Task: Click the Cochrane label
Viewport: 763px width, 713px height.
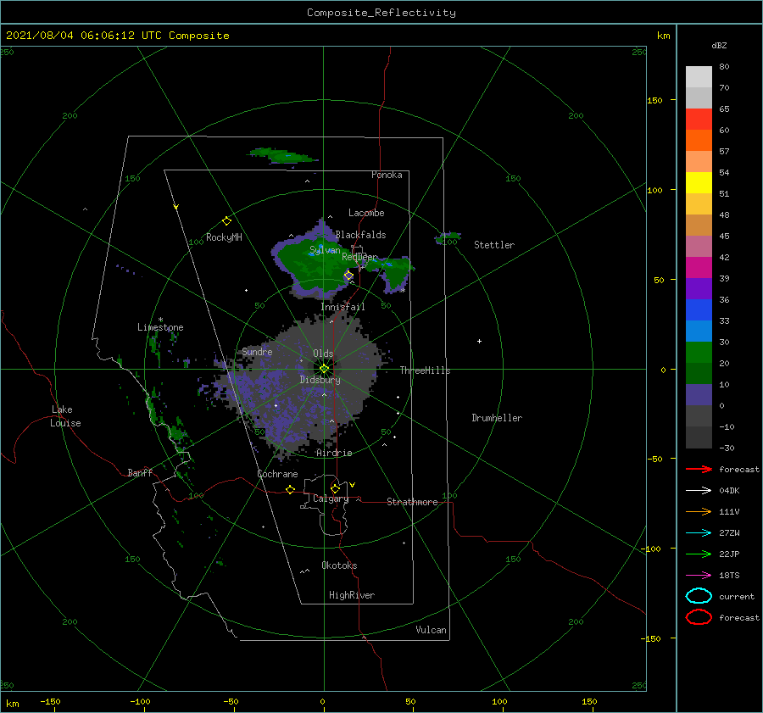Action: [x=277, y=474]
